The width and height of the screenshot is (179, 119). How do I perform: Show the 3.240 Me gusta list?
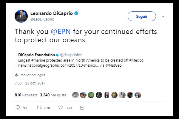click(54, 95)
